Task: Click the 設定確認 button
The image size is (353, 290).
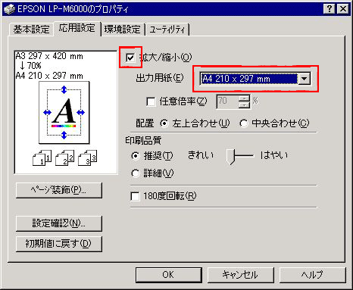Action: (x=59, y=223)
